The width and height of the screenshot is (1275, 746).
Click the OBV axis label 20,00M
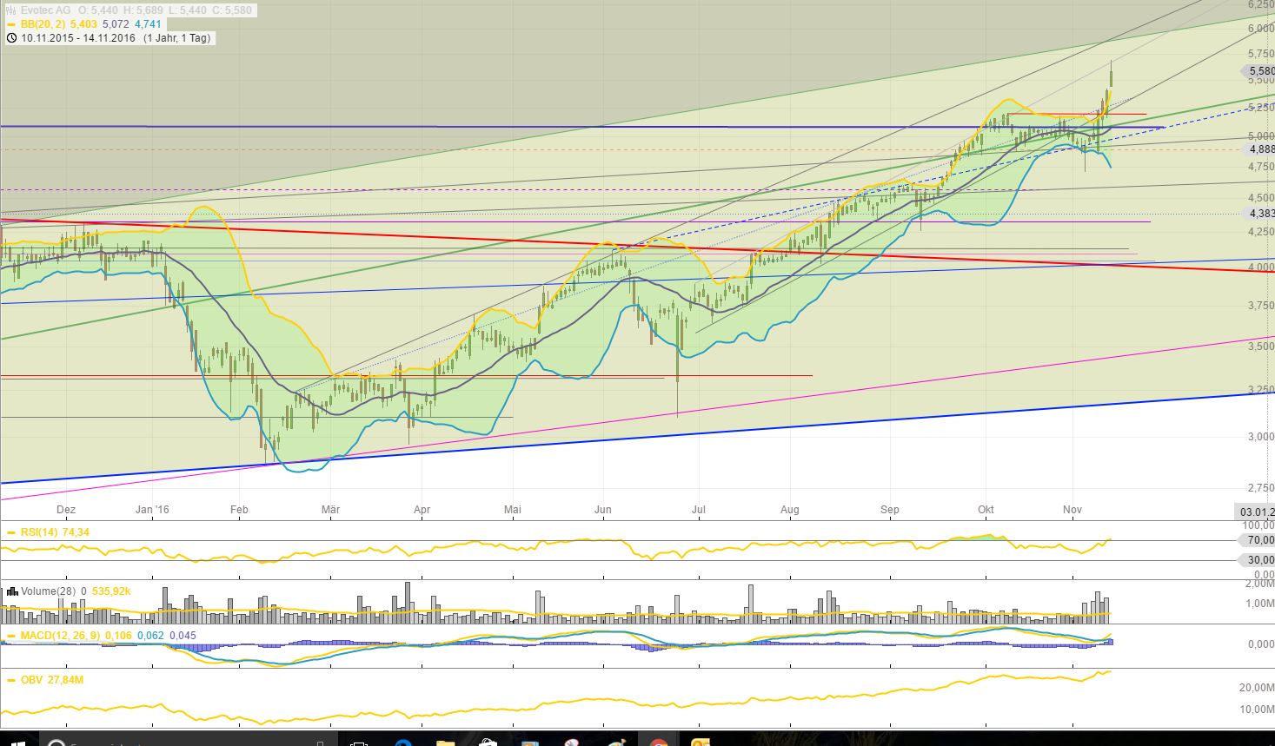(x=1258, y=688)
